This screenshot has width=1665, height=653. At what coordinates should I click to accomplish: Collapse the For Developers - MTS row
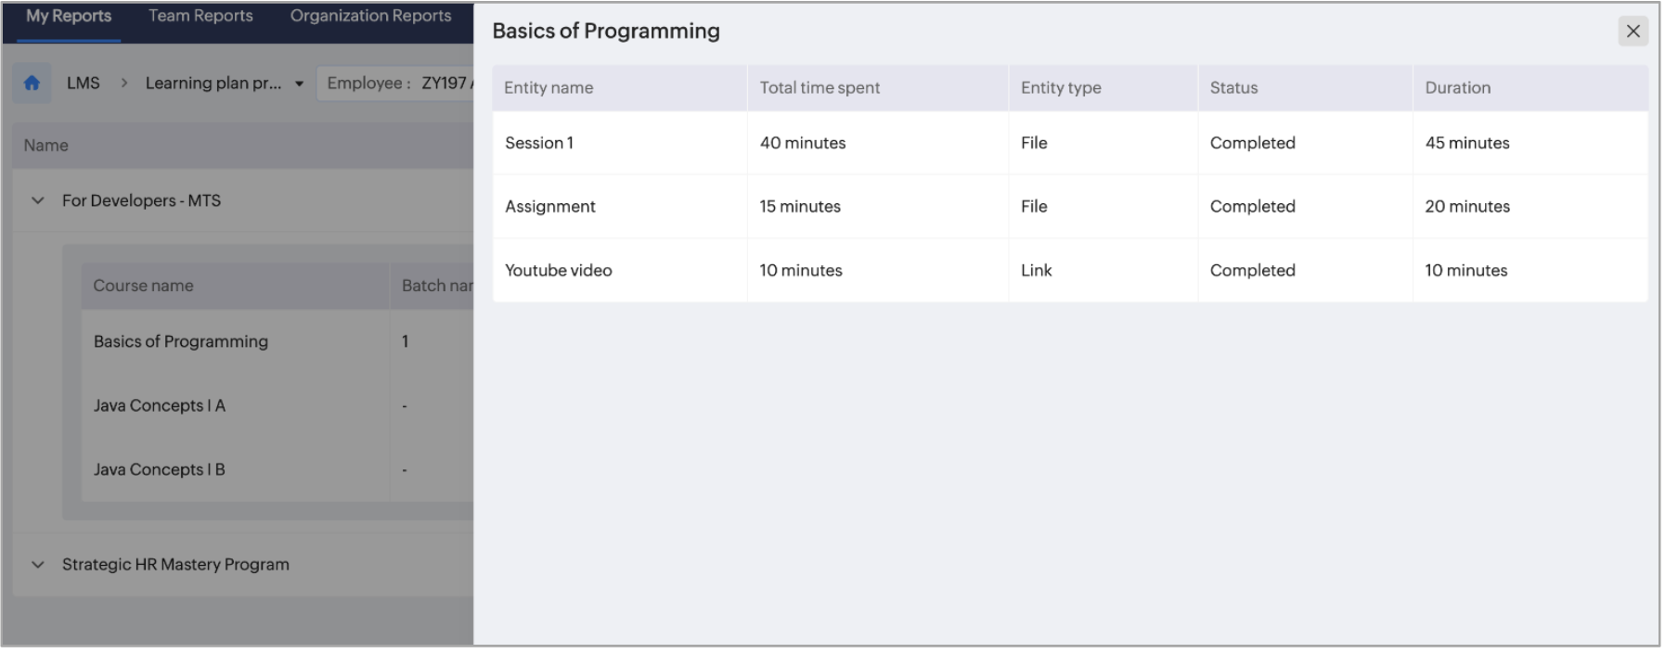[x=38, y=200]
